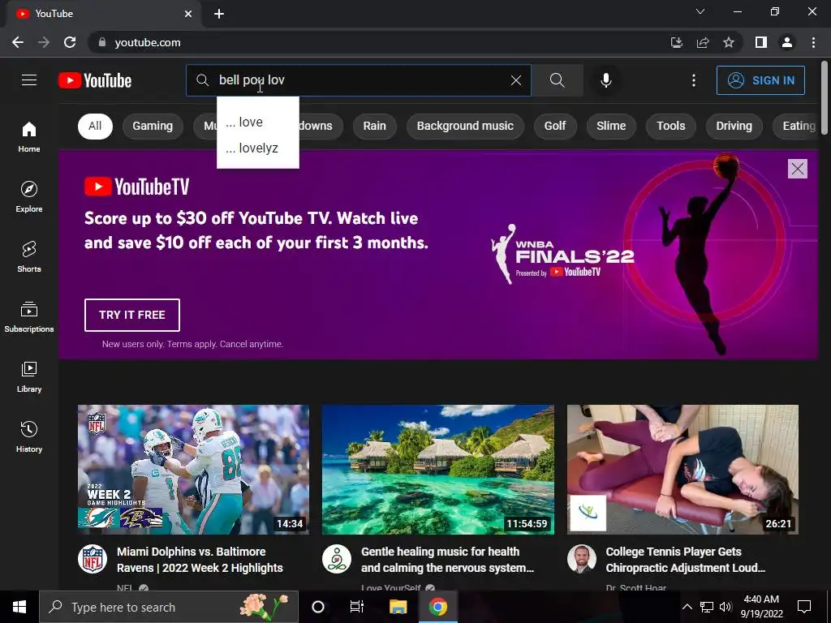831x623 pixels.
Task: Reload the page
Action: (x=70, y=42)
